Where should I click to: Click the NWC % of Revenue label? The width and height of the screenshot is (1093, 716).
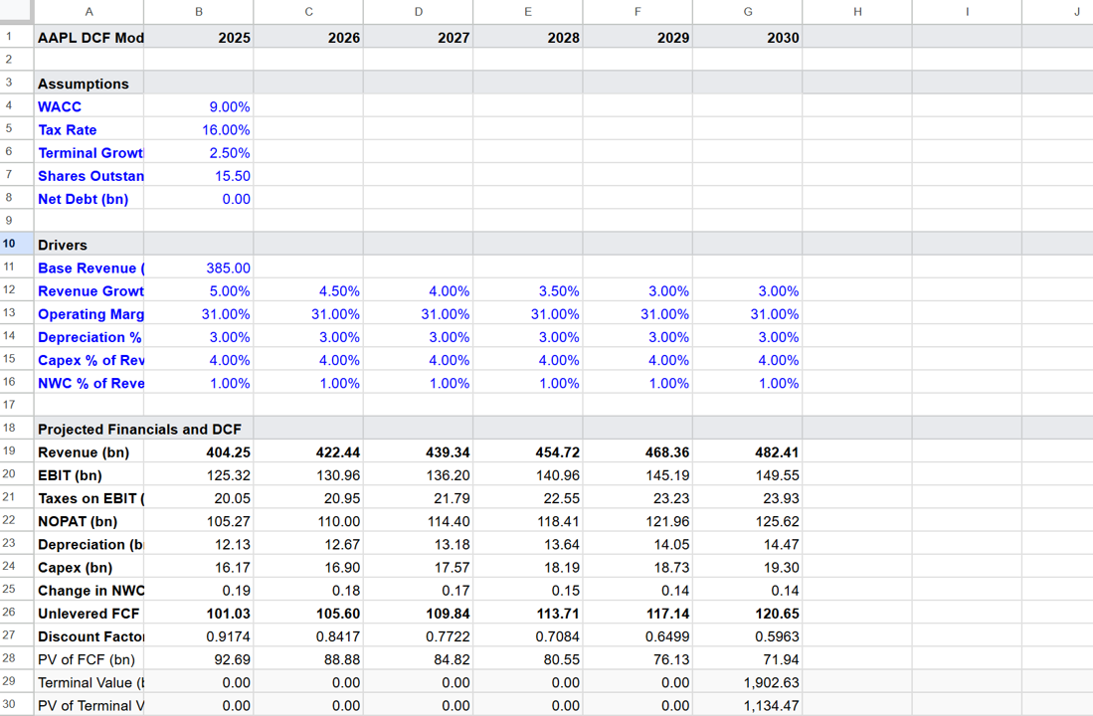[x=90, y=382]
